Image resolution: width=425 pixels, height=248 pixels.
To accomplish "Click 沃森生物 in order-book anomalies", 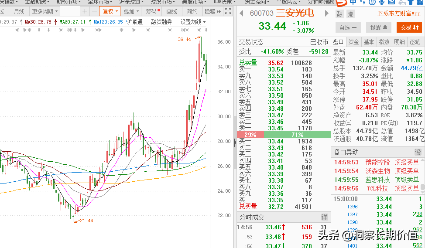I will pyautogui.click(x=377, y=171).
